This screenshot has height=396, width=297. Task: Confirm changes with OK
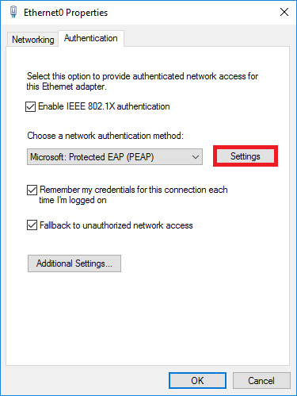pyautogui.click(x=197, y=381)
